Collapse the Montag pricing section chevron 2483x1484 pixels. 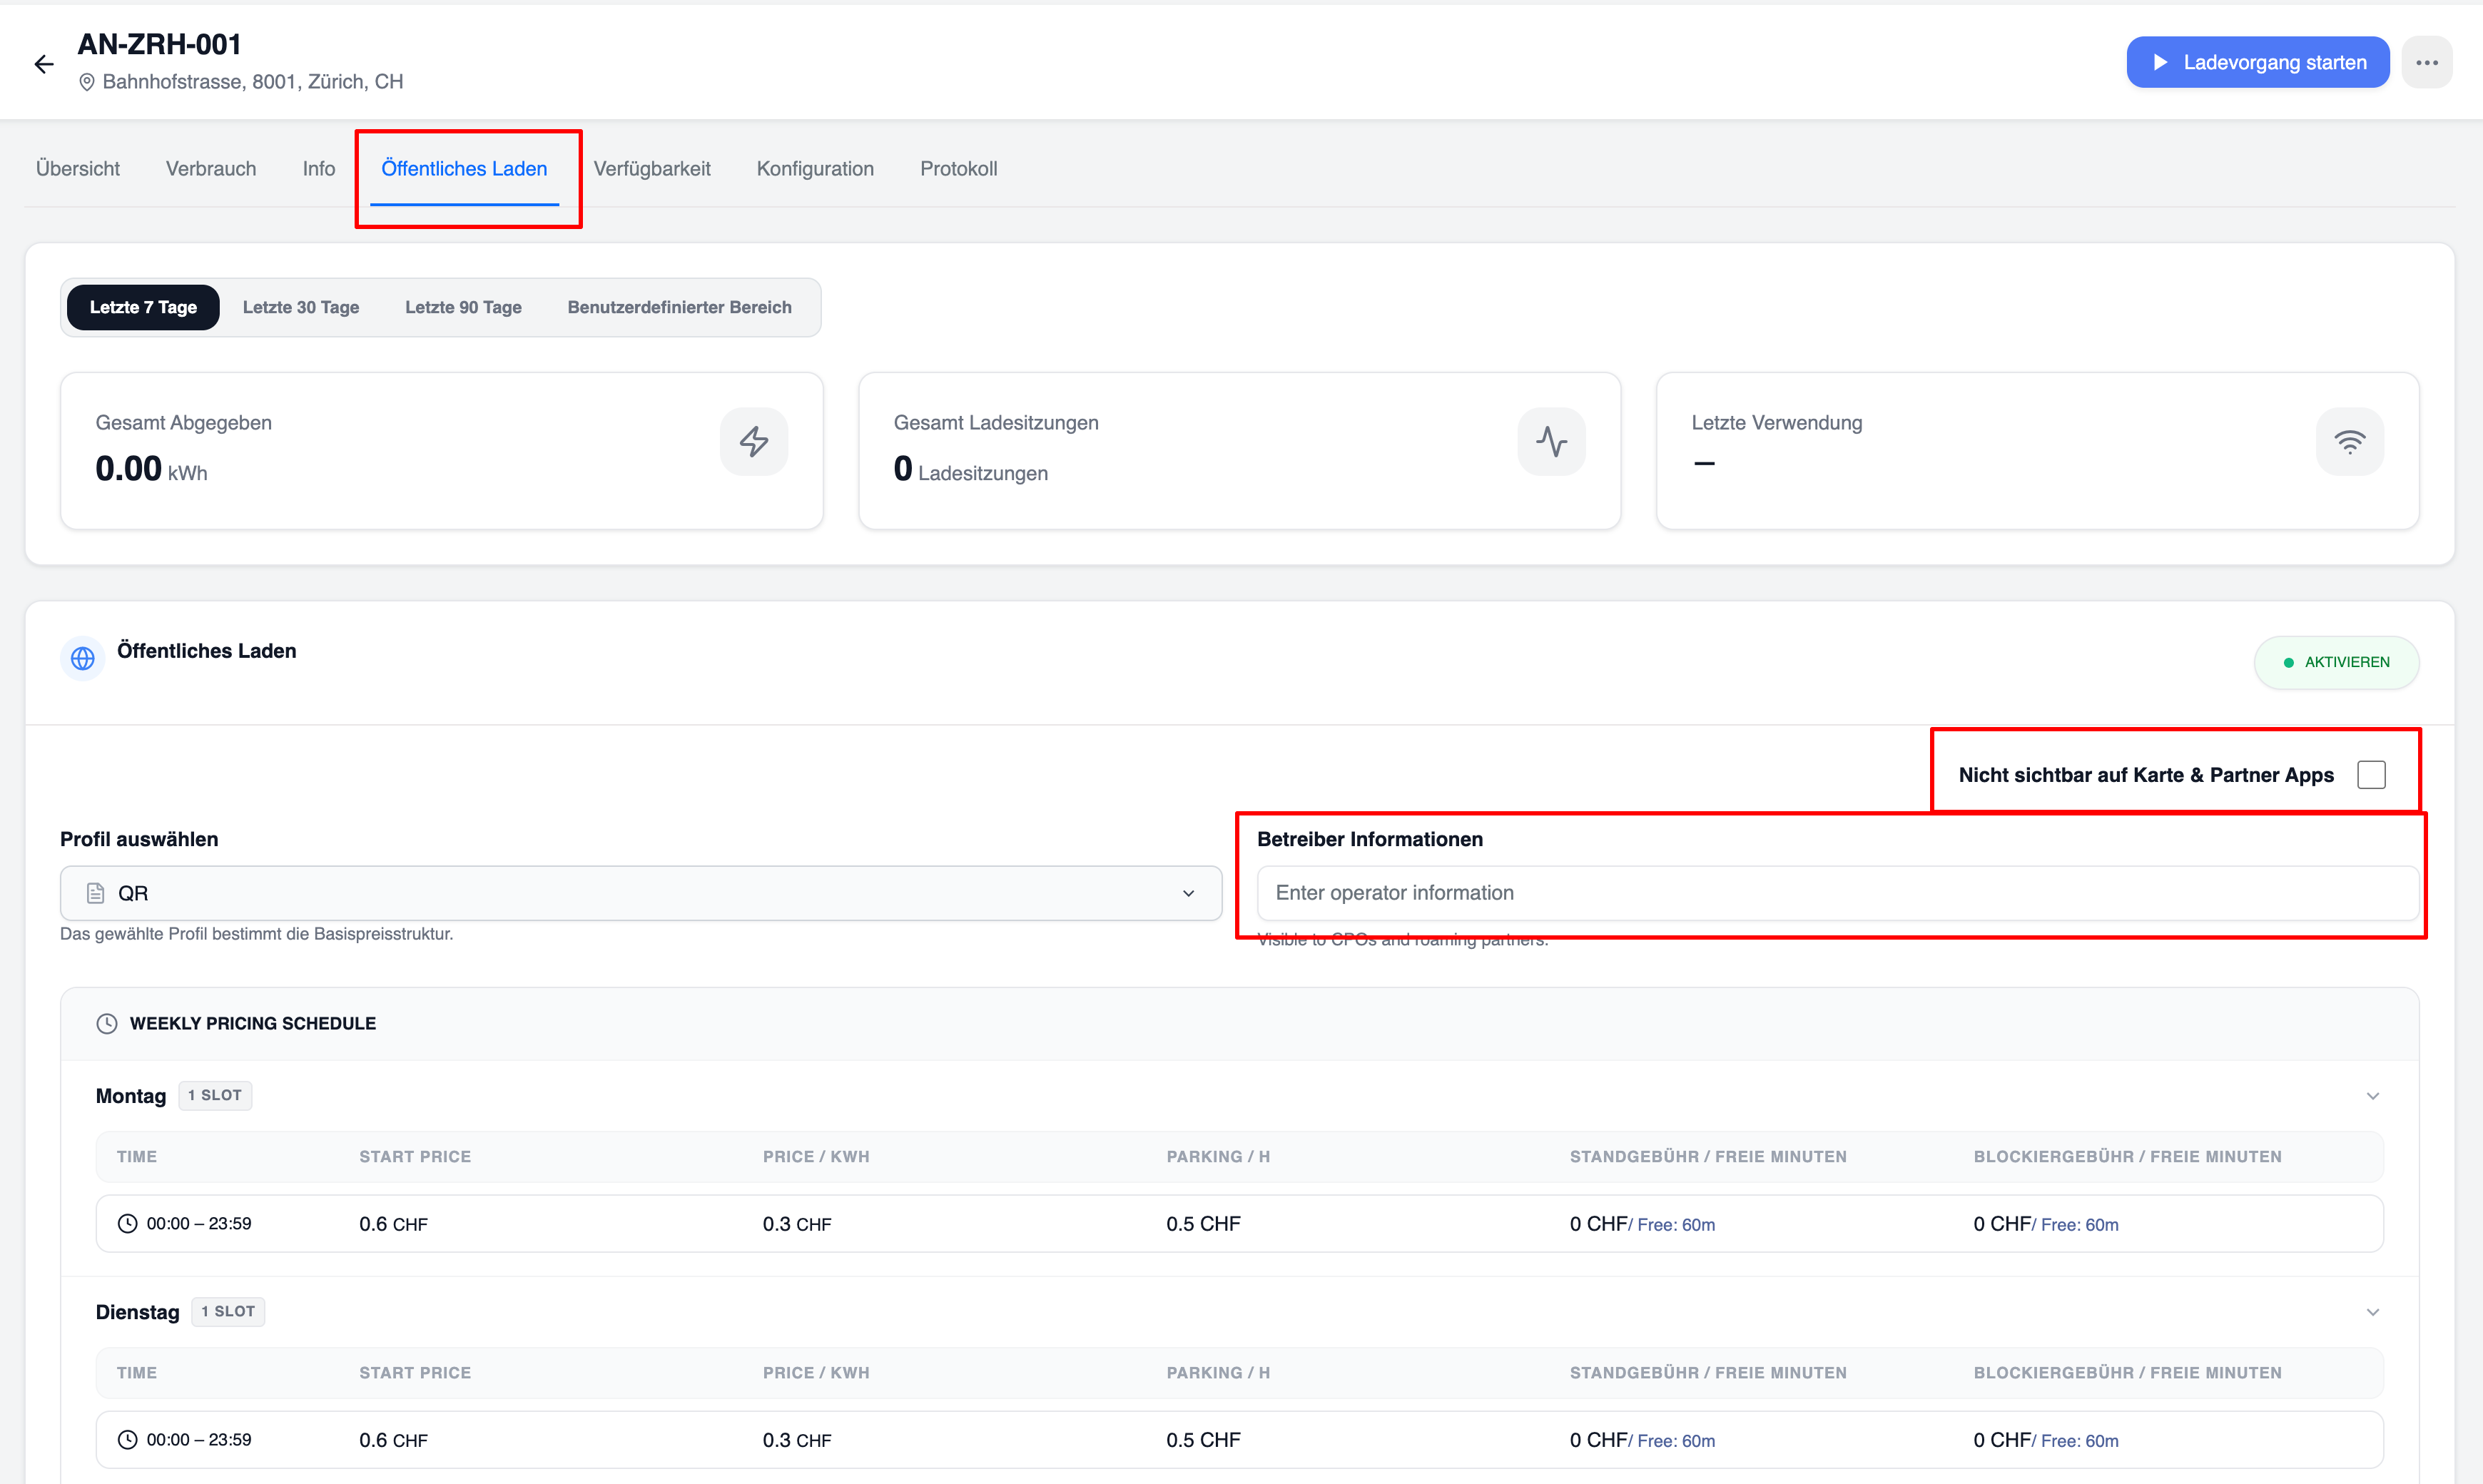click(2372, 1096)
